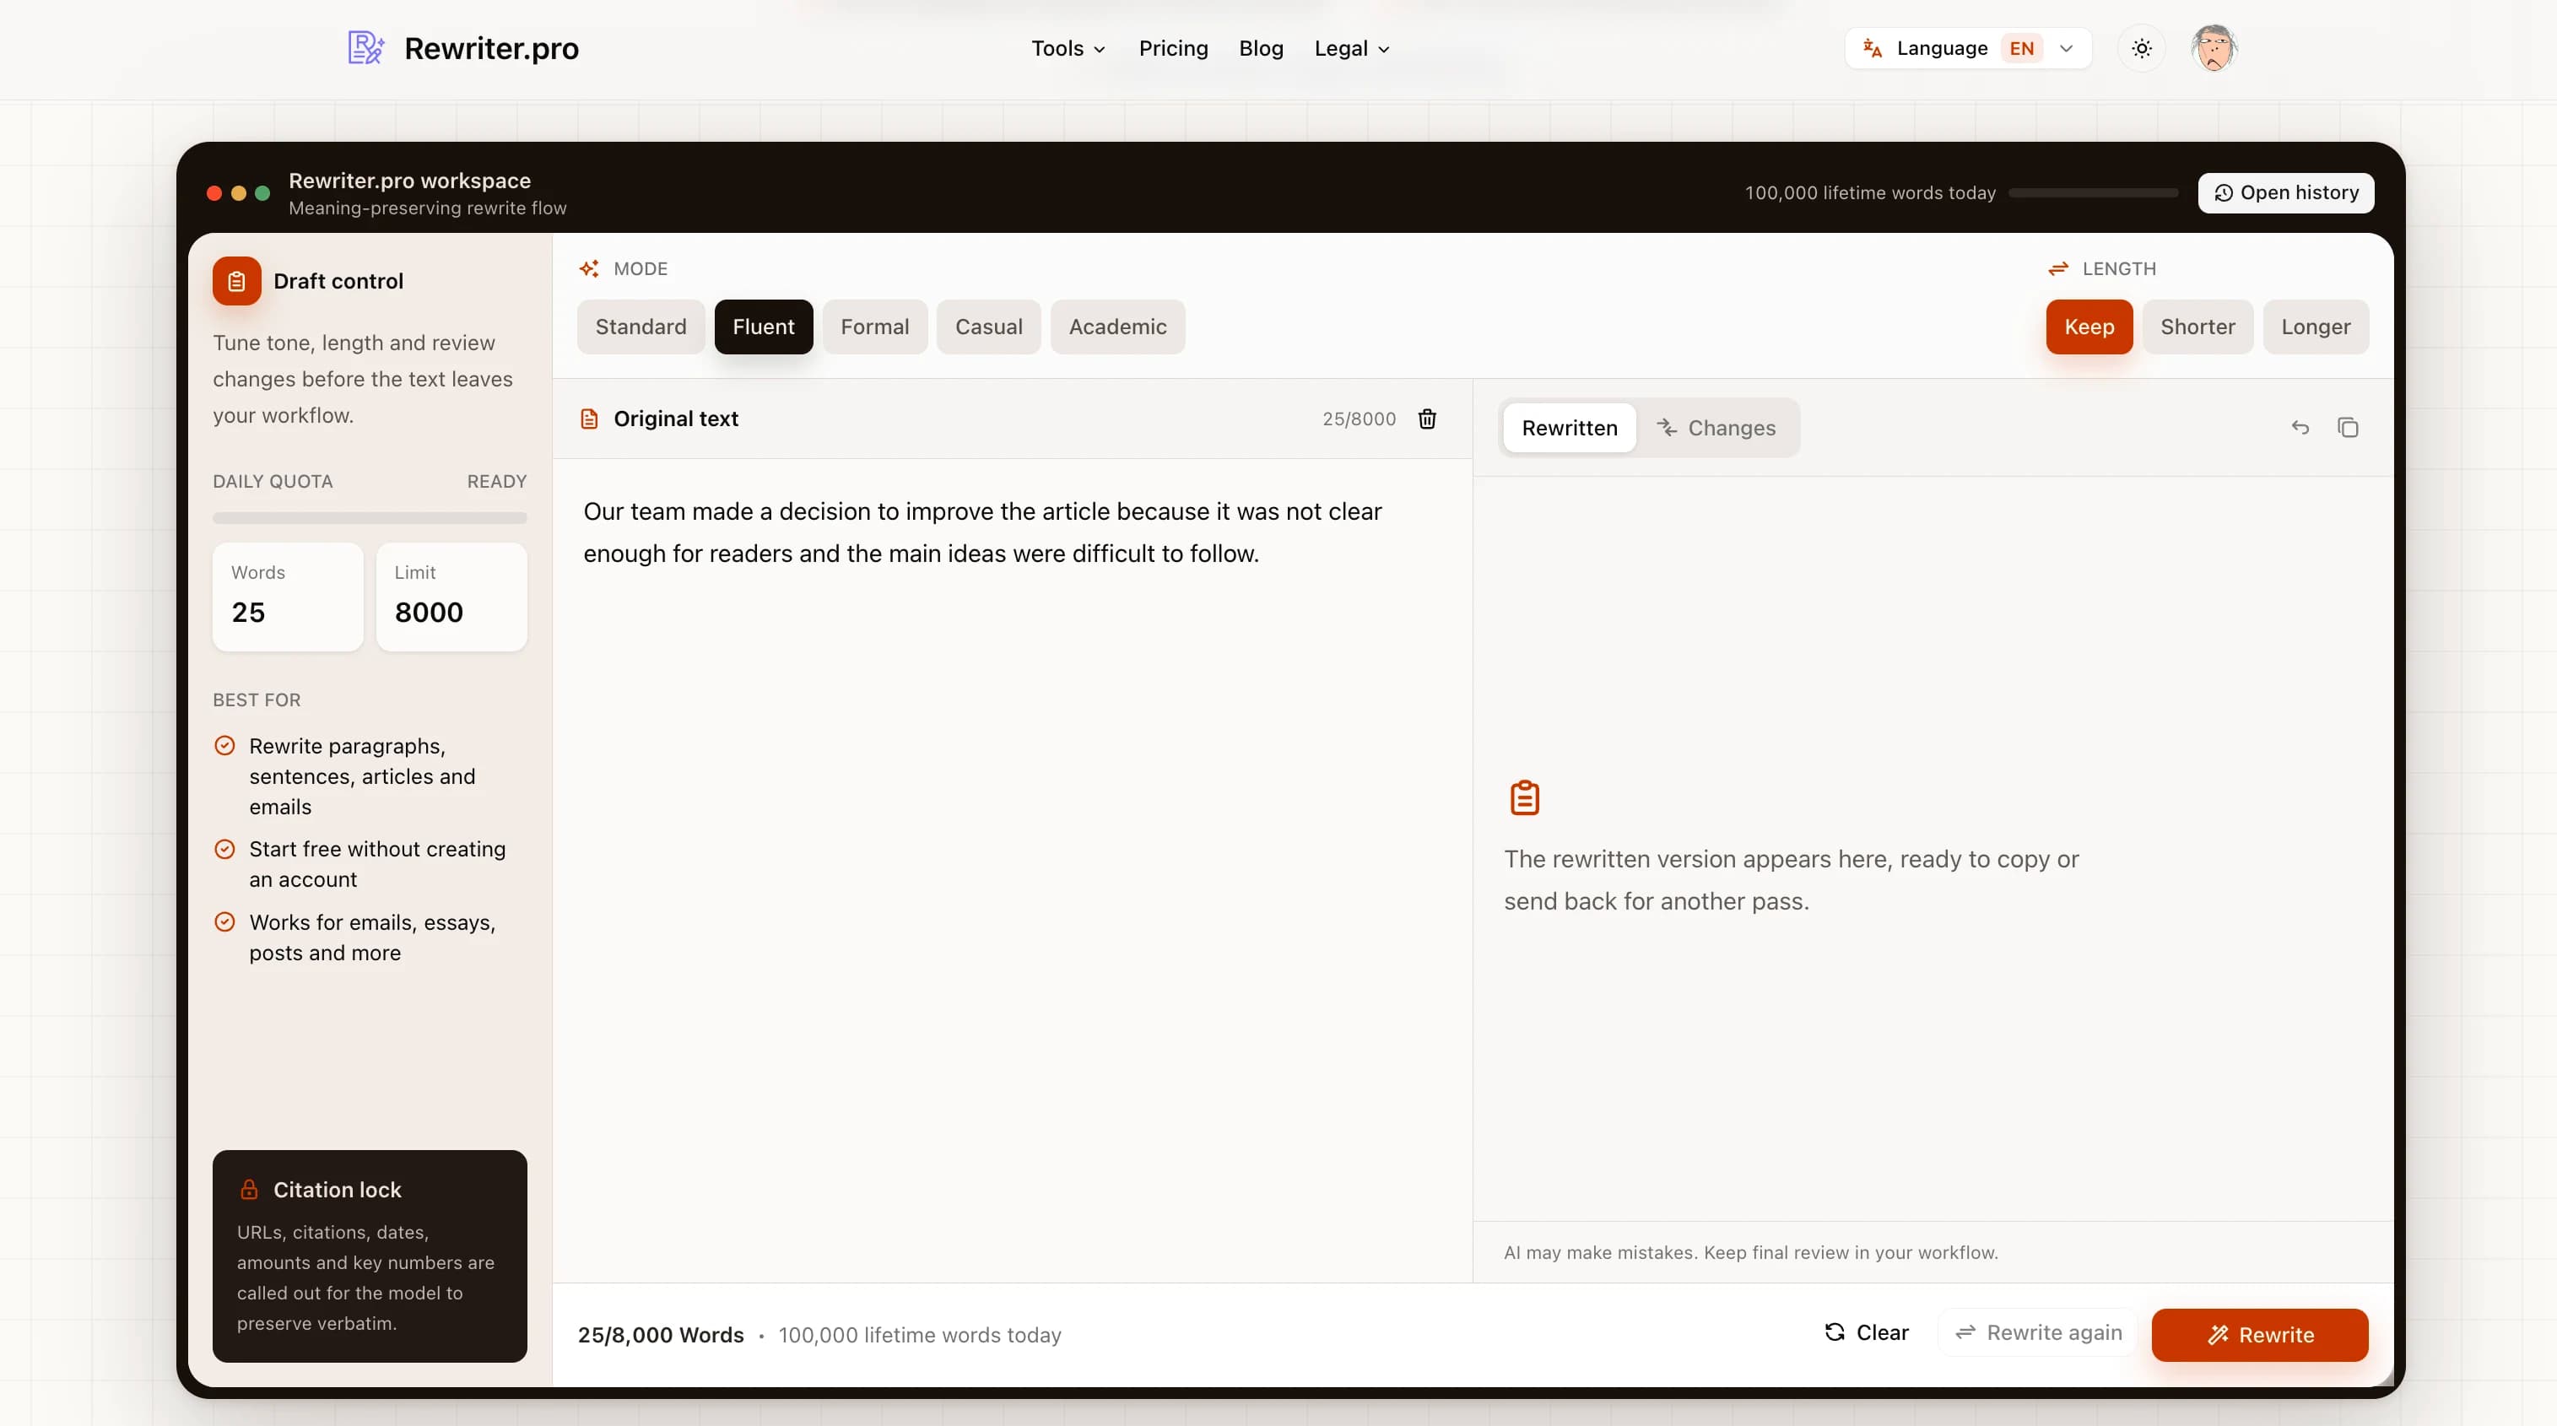Click the translate icon beside Language
Viewport: 2557px width, 1426px height.
(x=1872, y=47)
